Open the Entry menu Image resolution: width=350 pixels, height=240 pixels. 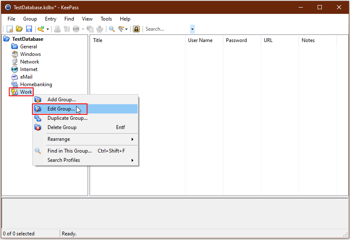click(x=50, y=19)
